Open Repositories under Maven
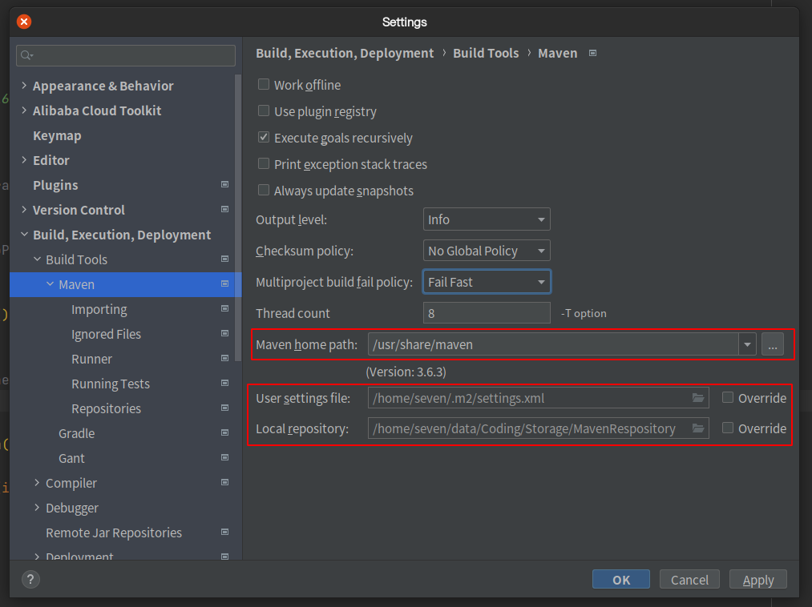 pos(106,409)
